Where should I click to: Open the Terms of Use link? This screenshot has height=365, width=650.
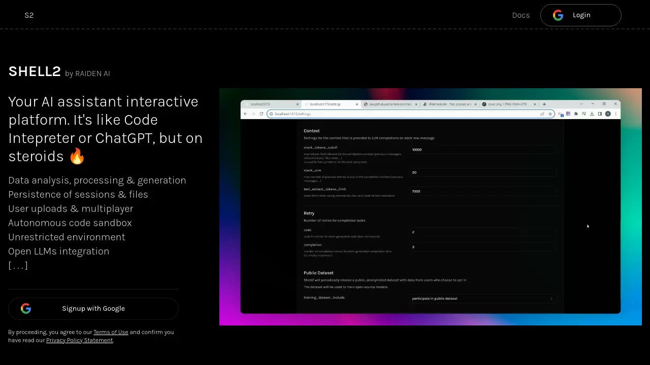pyautogui.click(x=111, y=332)
